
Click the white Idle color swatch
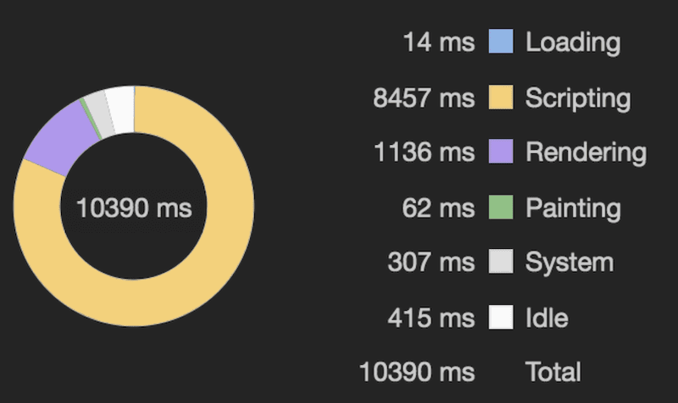(501, 317)
